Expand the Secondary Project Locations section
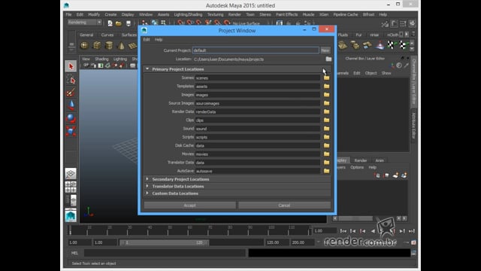This screenshot has width=481, height=271. tap(147, 179)
